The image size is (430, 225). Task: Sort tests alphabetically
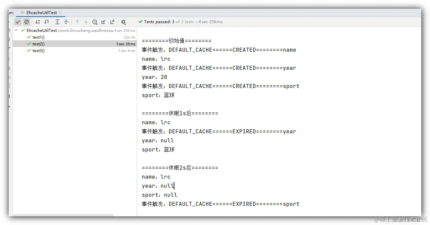point(38,22)
